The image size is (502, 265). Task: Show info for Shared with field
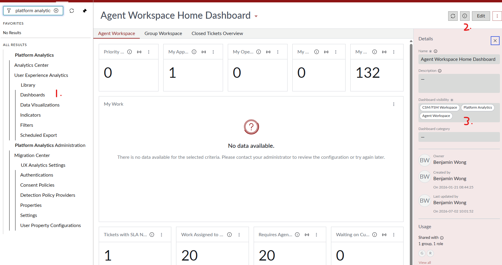coord(442,238)
